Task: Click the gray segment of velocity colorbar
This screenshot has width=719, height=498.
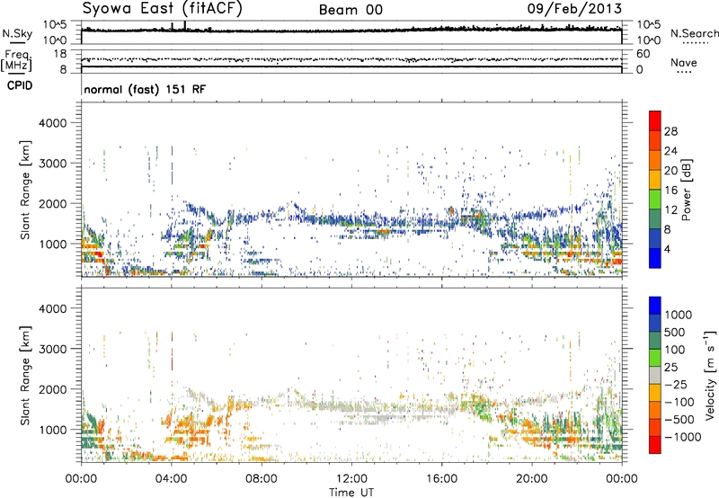Action: pyautogui.click(x=655, y=376)
